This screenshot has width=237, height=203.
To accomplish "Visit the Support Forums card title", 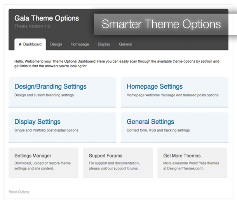I will pyautogui.click(x=106, y=156).
